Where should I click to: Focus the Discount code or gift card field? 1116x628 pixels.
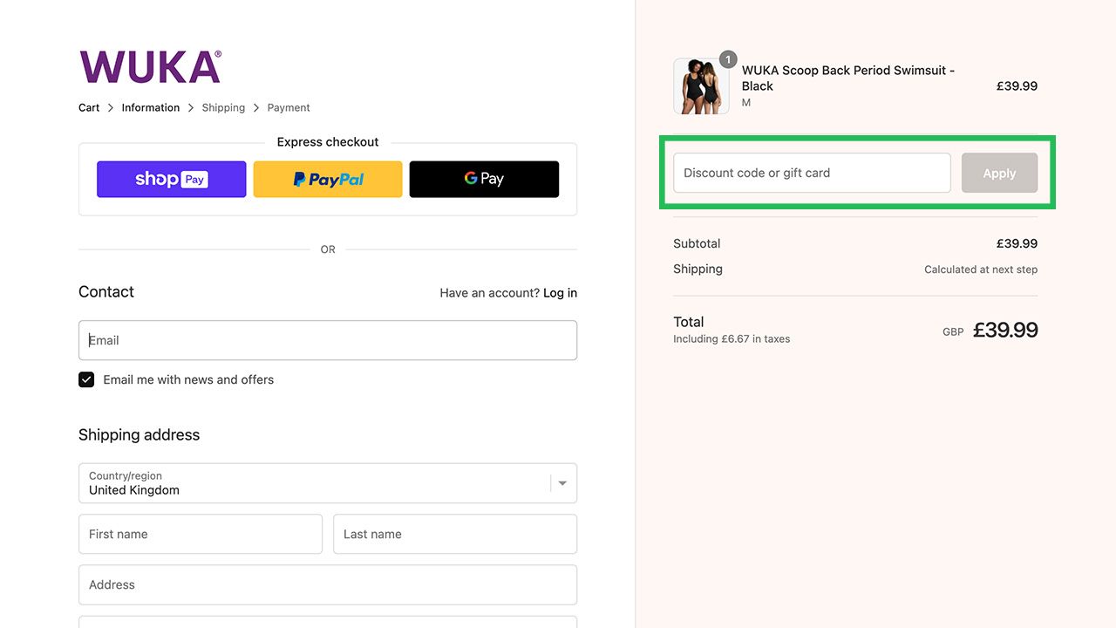point(812,173)
